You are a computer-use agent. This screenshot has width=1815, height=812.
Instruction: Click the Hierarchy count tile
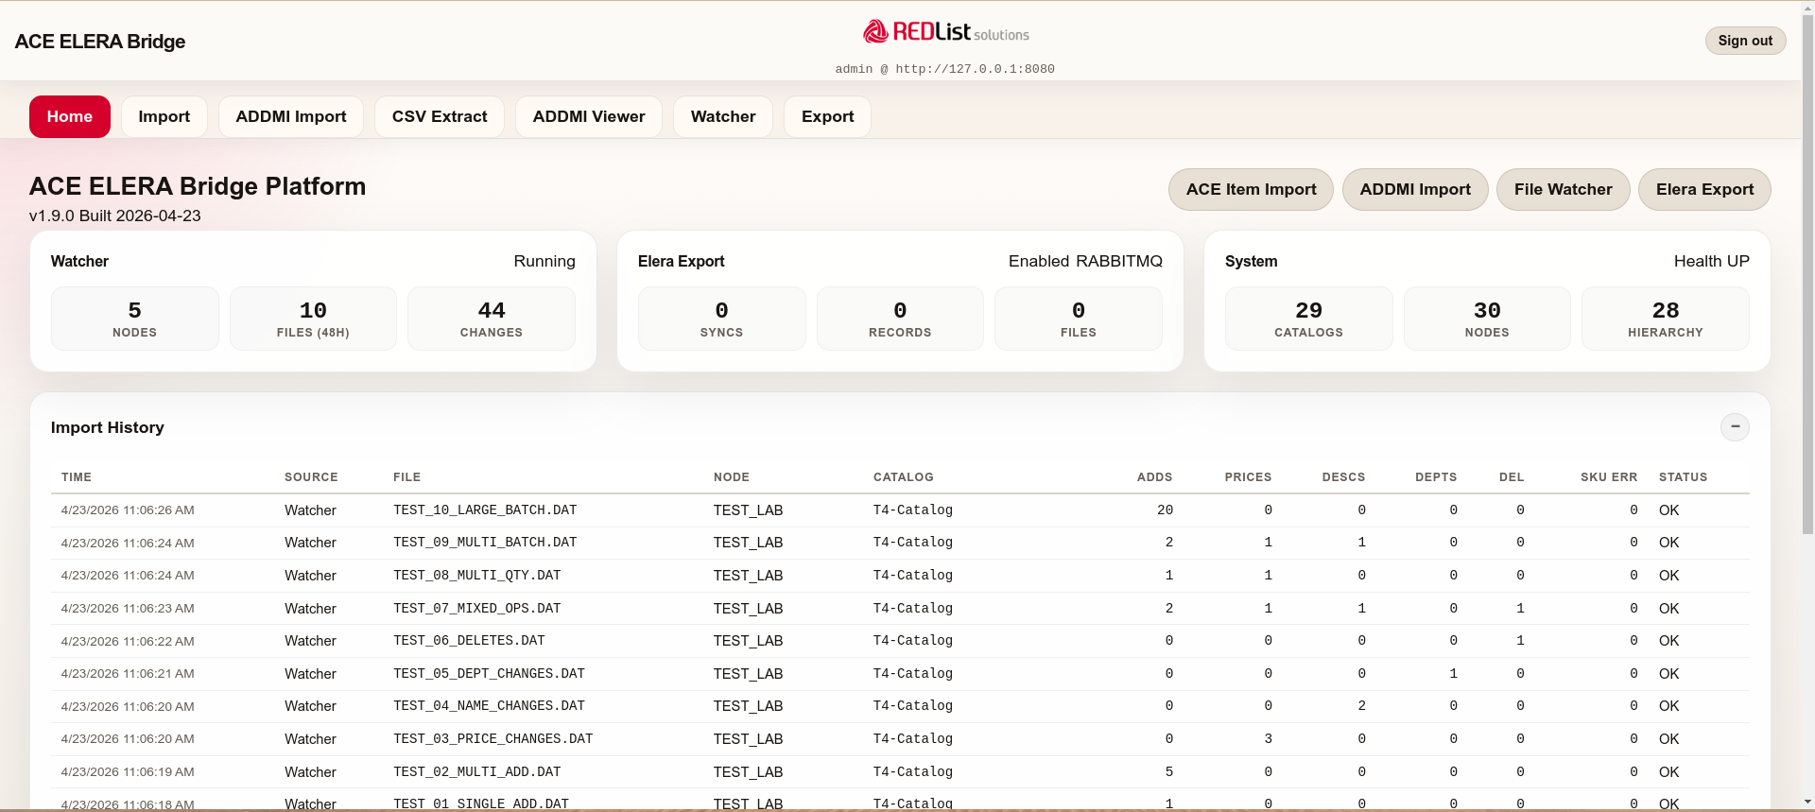pyautogui.click(x=1666, y=319)
